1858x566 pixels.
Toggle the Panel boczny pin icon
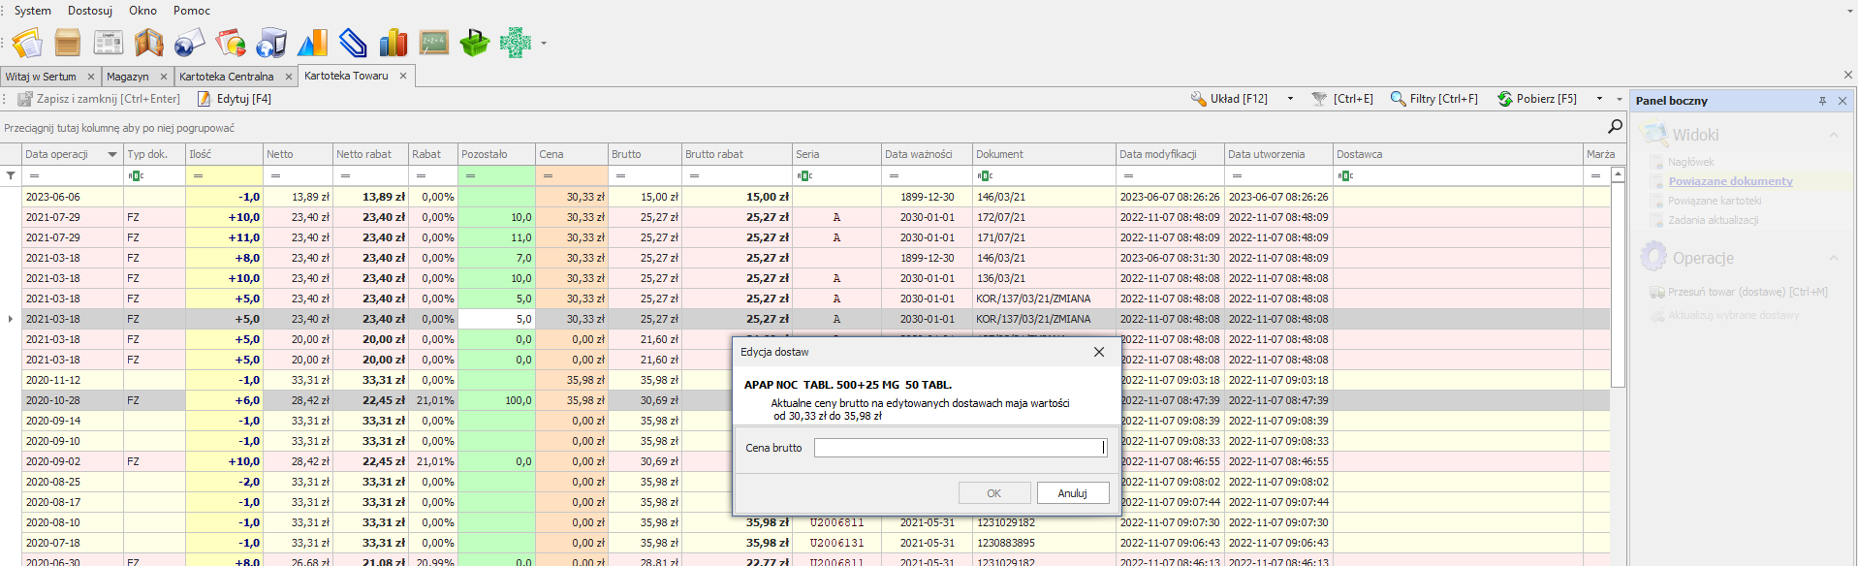click(x=1822, y=101)
